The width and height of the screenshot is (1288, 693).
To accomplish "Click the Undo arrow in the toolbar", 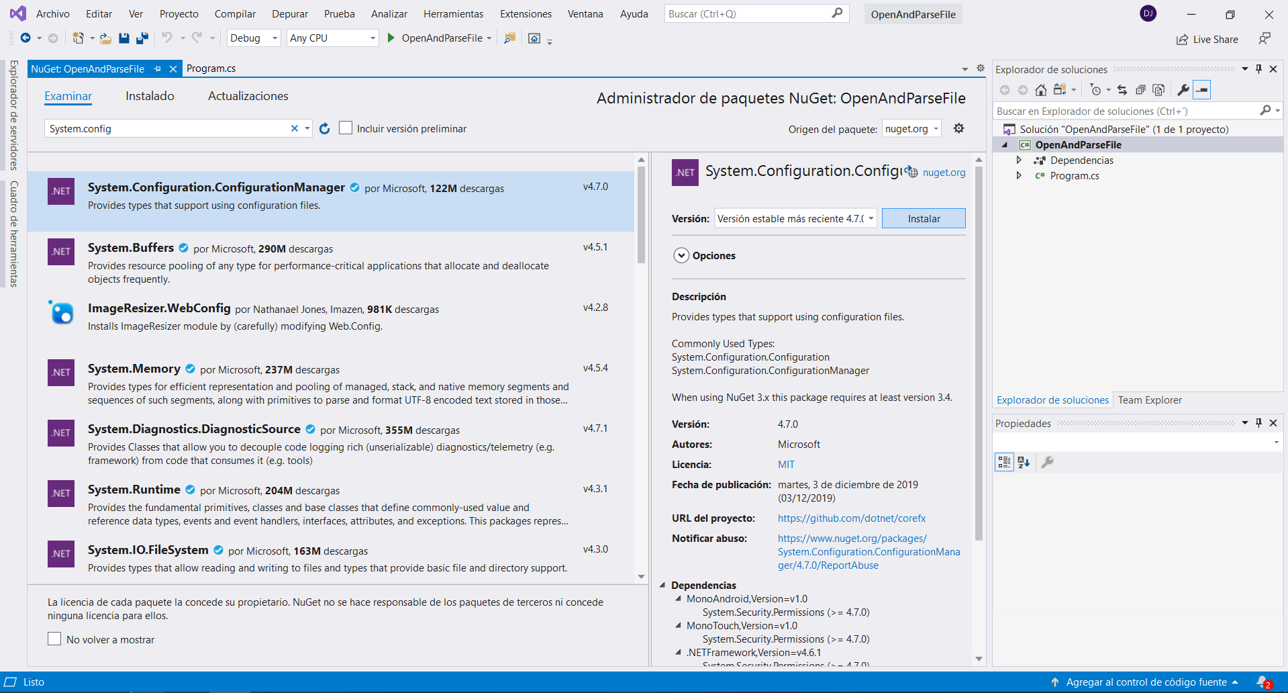I will click(167, 38).
